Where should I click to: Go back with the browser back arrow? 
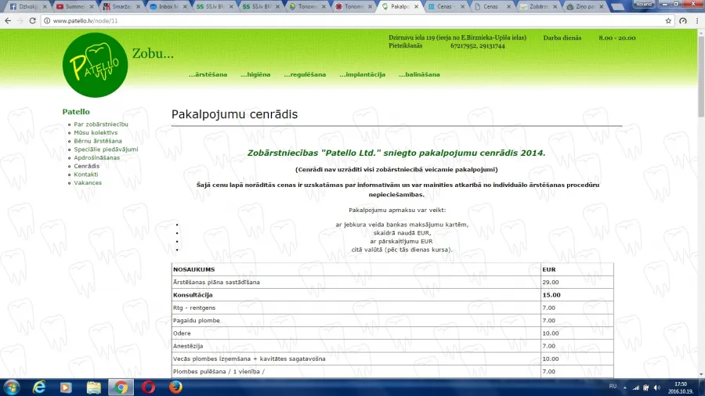8,20
